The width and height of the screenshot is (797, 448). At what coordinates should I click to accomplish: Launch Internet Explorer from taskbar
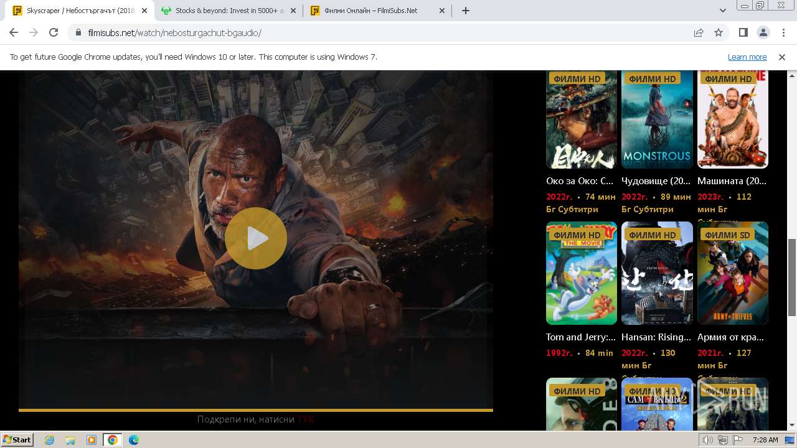49,440
